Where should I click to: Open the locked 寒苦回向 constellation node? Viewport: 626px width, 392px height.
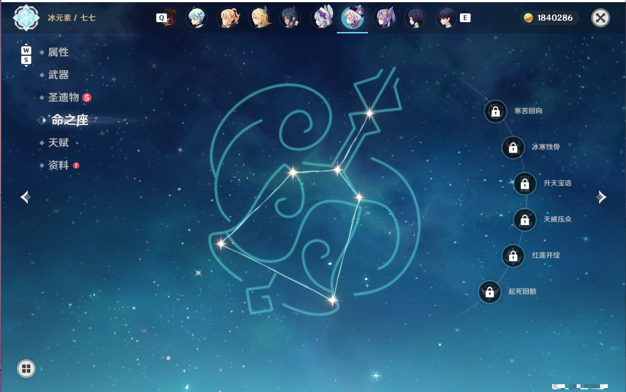coord(496,112)
